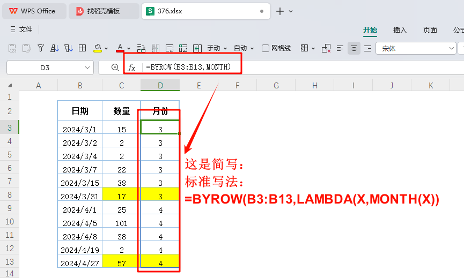The height and width of the screenshot is (278, 464).
Task: Click the quantity cell showing 101
Action: point(122,221)
